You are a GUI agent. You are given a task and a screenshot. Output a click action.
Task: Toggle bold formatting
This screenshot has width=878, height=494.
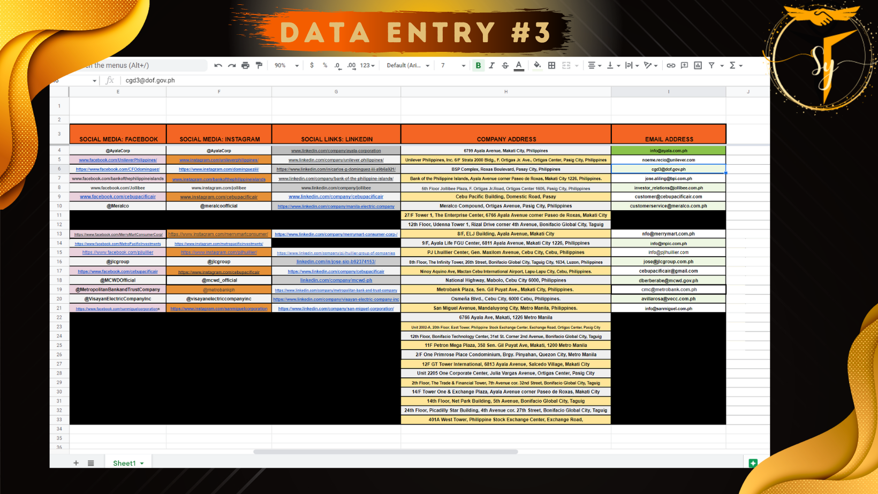click(x=478, y=65)
